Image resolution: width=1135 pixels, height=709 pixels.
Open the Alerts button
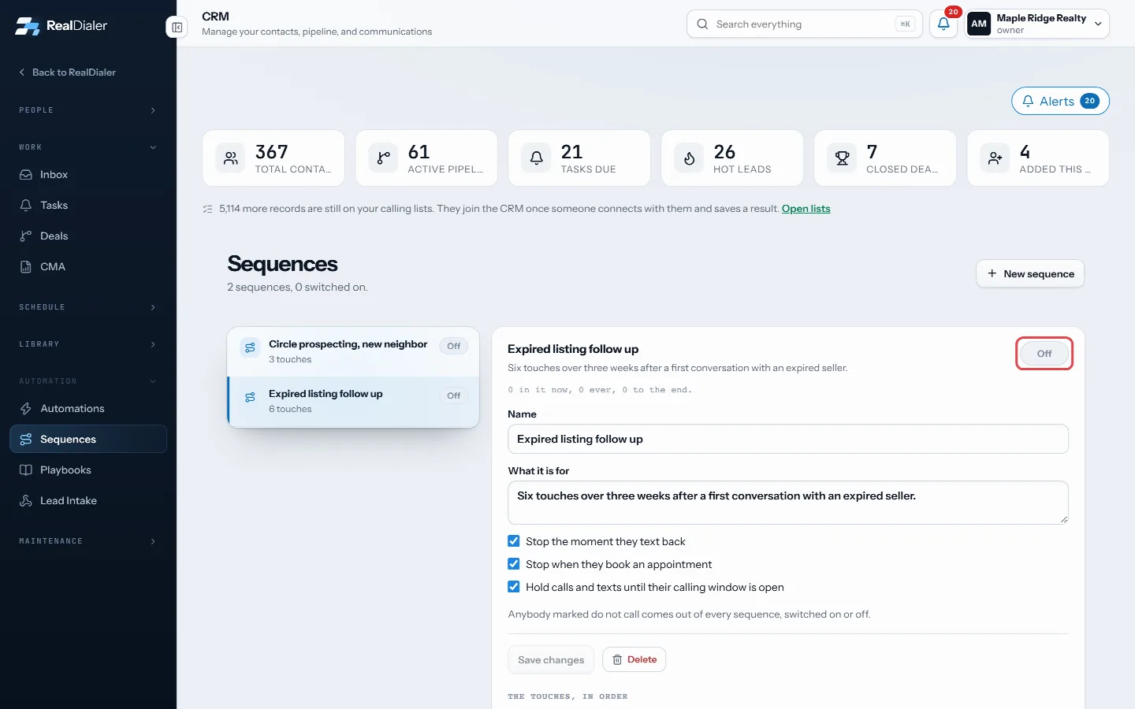1060,101
